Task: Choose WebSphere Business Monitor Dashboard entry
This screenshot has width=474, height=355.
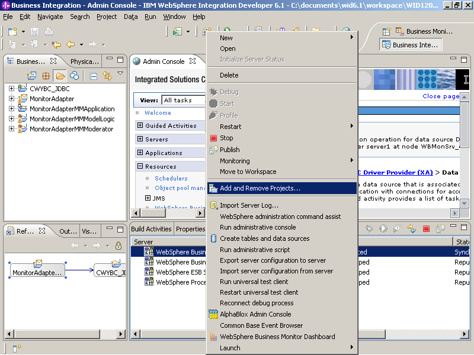Action: [x=282, y=337]
